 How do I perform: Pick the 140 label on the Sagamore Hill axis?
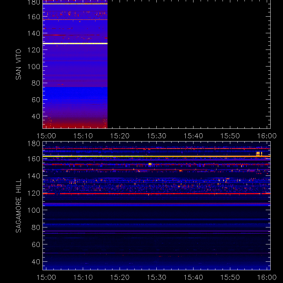(x=34, y=176)
